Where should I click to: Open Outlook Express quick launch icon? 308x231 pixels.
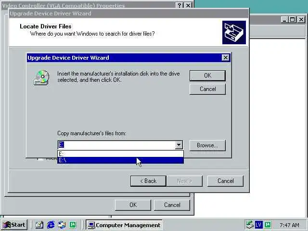62,225
